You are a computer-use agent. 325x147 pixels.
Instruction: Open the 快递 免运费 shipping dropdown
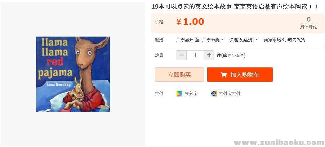click(244, 39)
